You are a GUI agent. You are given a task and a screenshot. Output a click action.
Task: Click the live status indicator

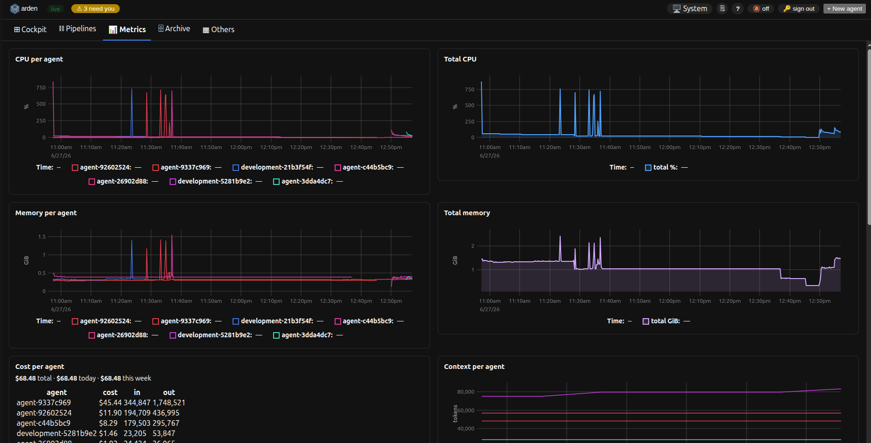click(55, 9)
